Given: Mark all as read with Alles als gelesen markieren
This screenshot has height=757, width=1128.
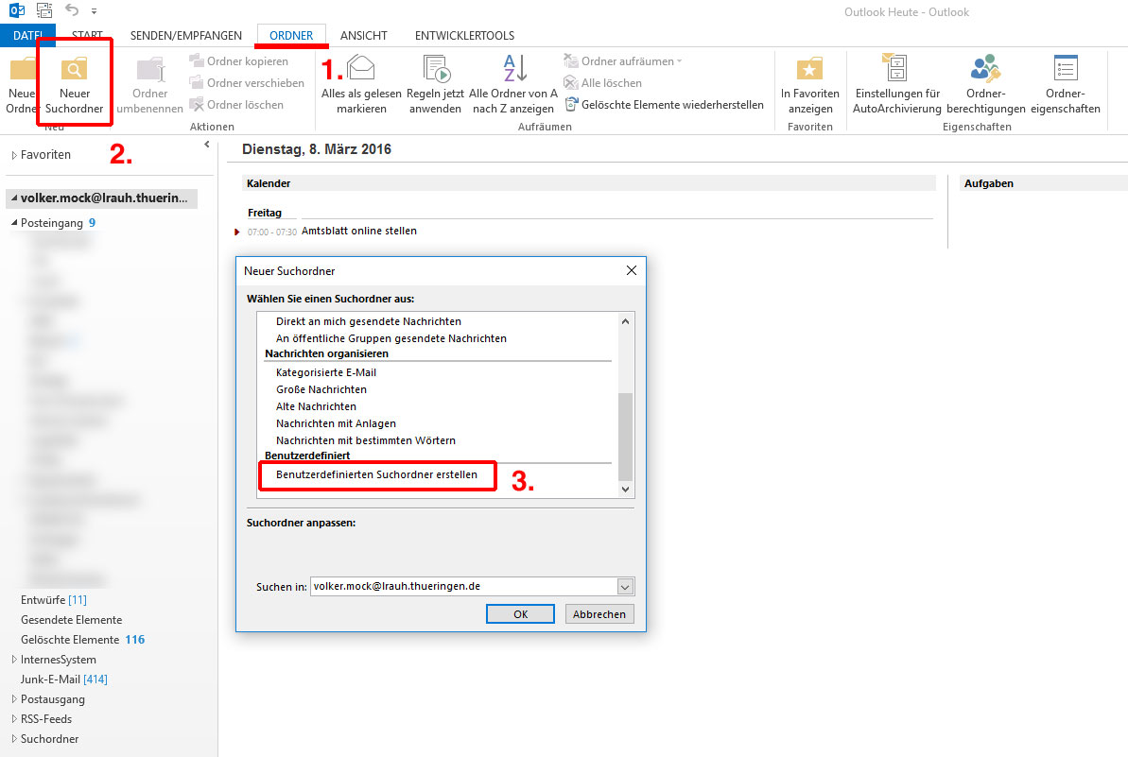Looking at the screenshot, I should pyautogui.click(x=361, y=85).
